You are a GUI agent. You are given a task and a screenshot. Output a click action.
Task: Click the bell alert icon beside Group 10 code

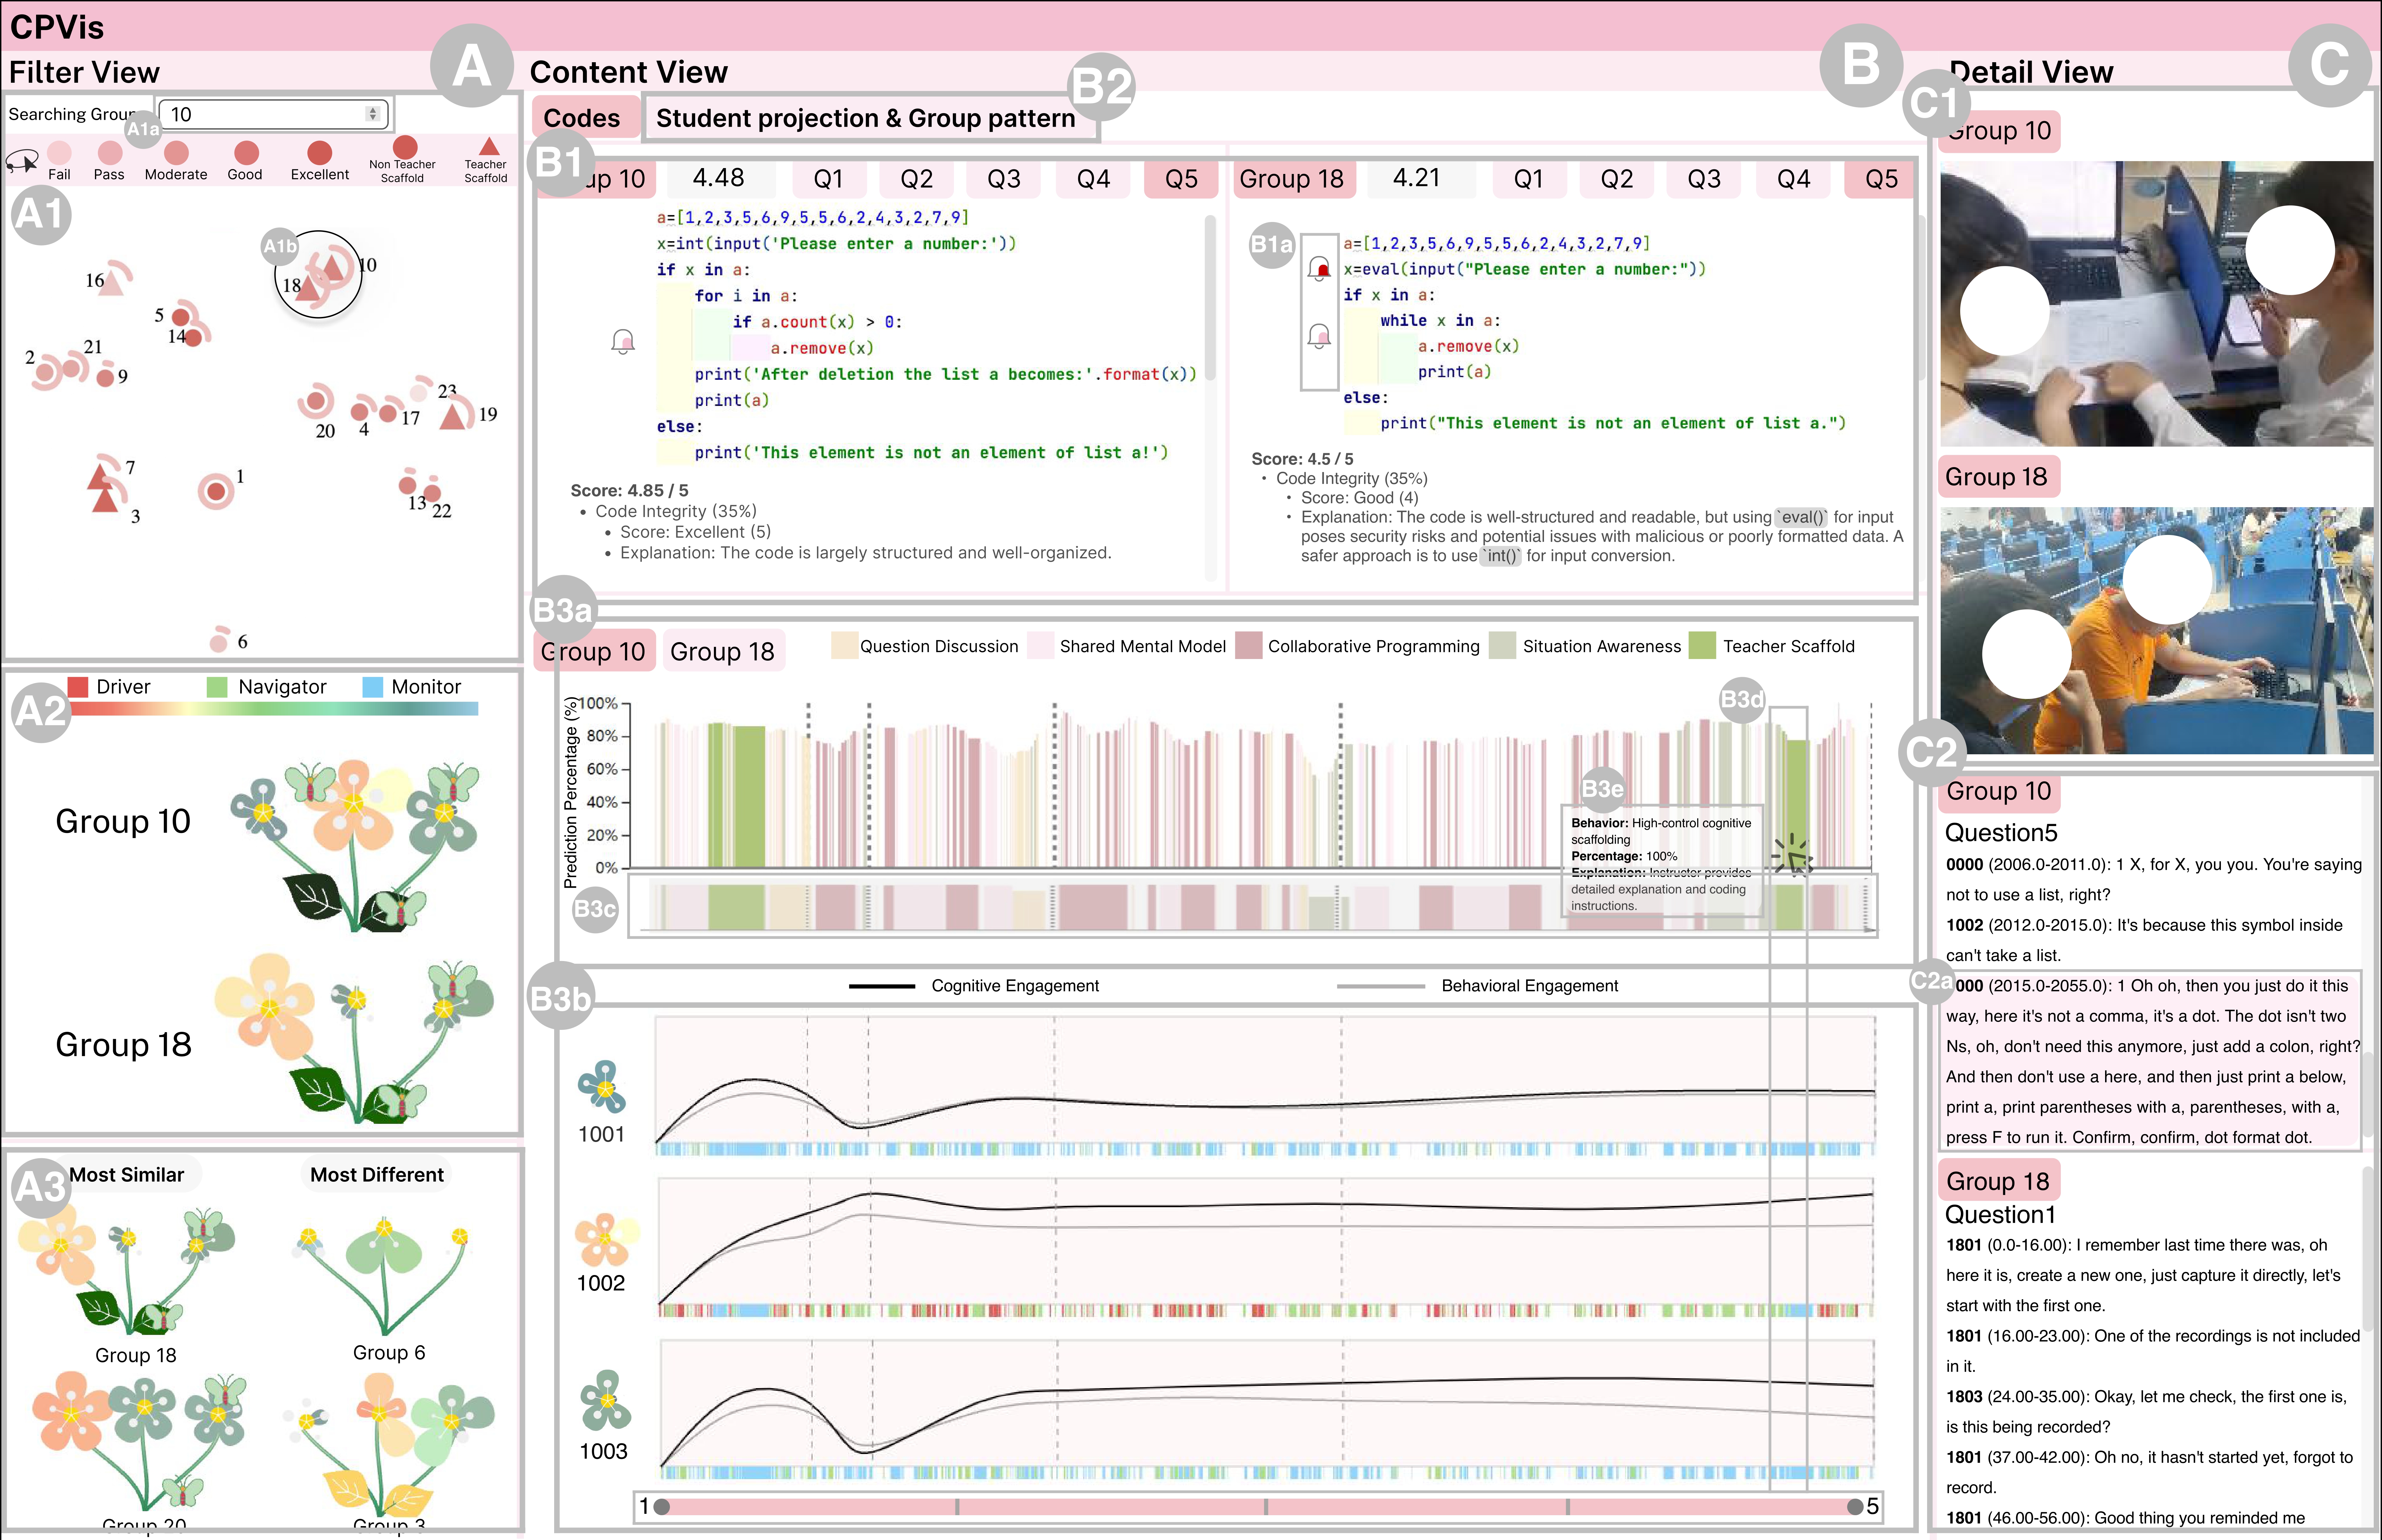[x=623, y=342]
